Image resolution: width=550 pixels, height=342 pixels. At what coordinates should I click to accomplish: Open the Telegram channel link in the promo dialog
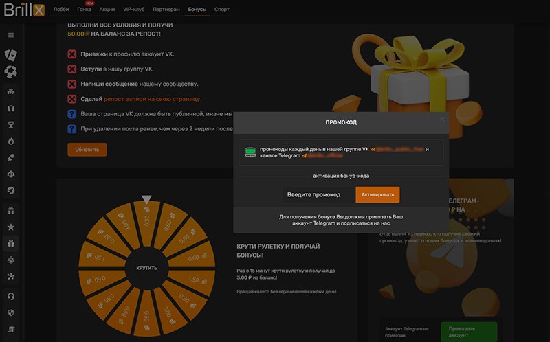327,156
